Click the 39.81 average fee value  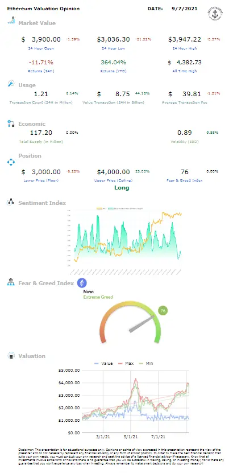192,94
